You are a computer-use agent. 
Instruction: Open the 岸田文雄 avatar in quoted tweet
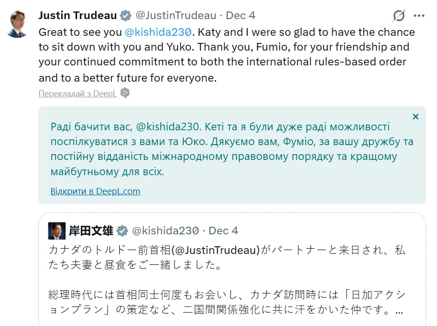pos(57,231)
